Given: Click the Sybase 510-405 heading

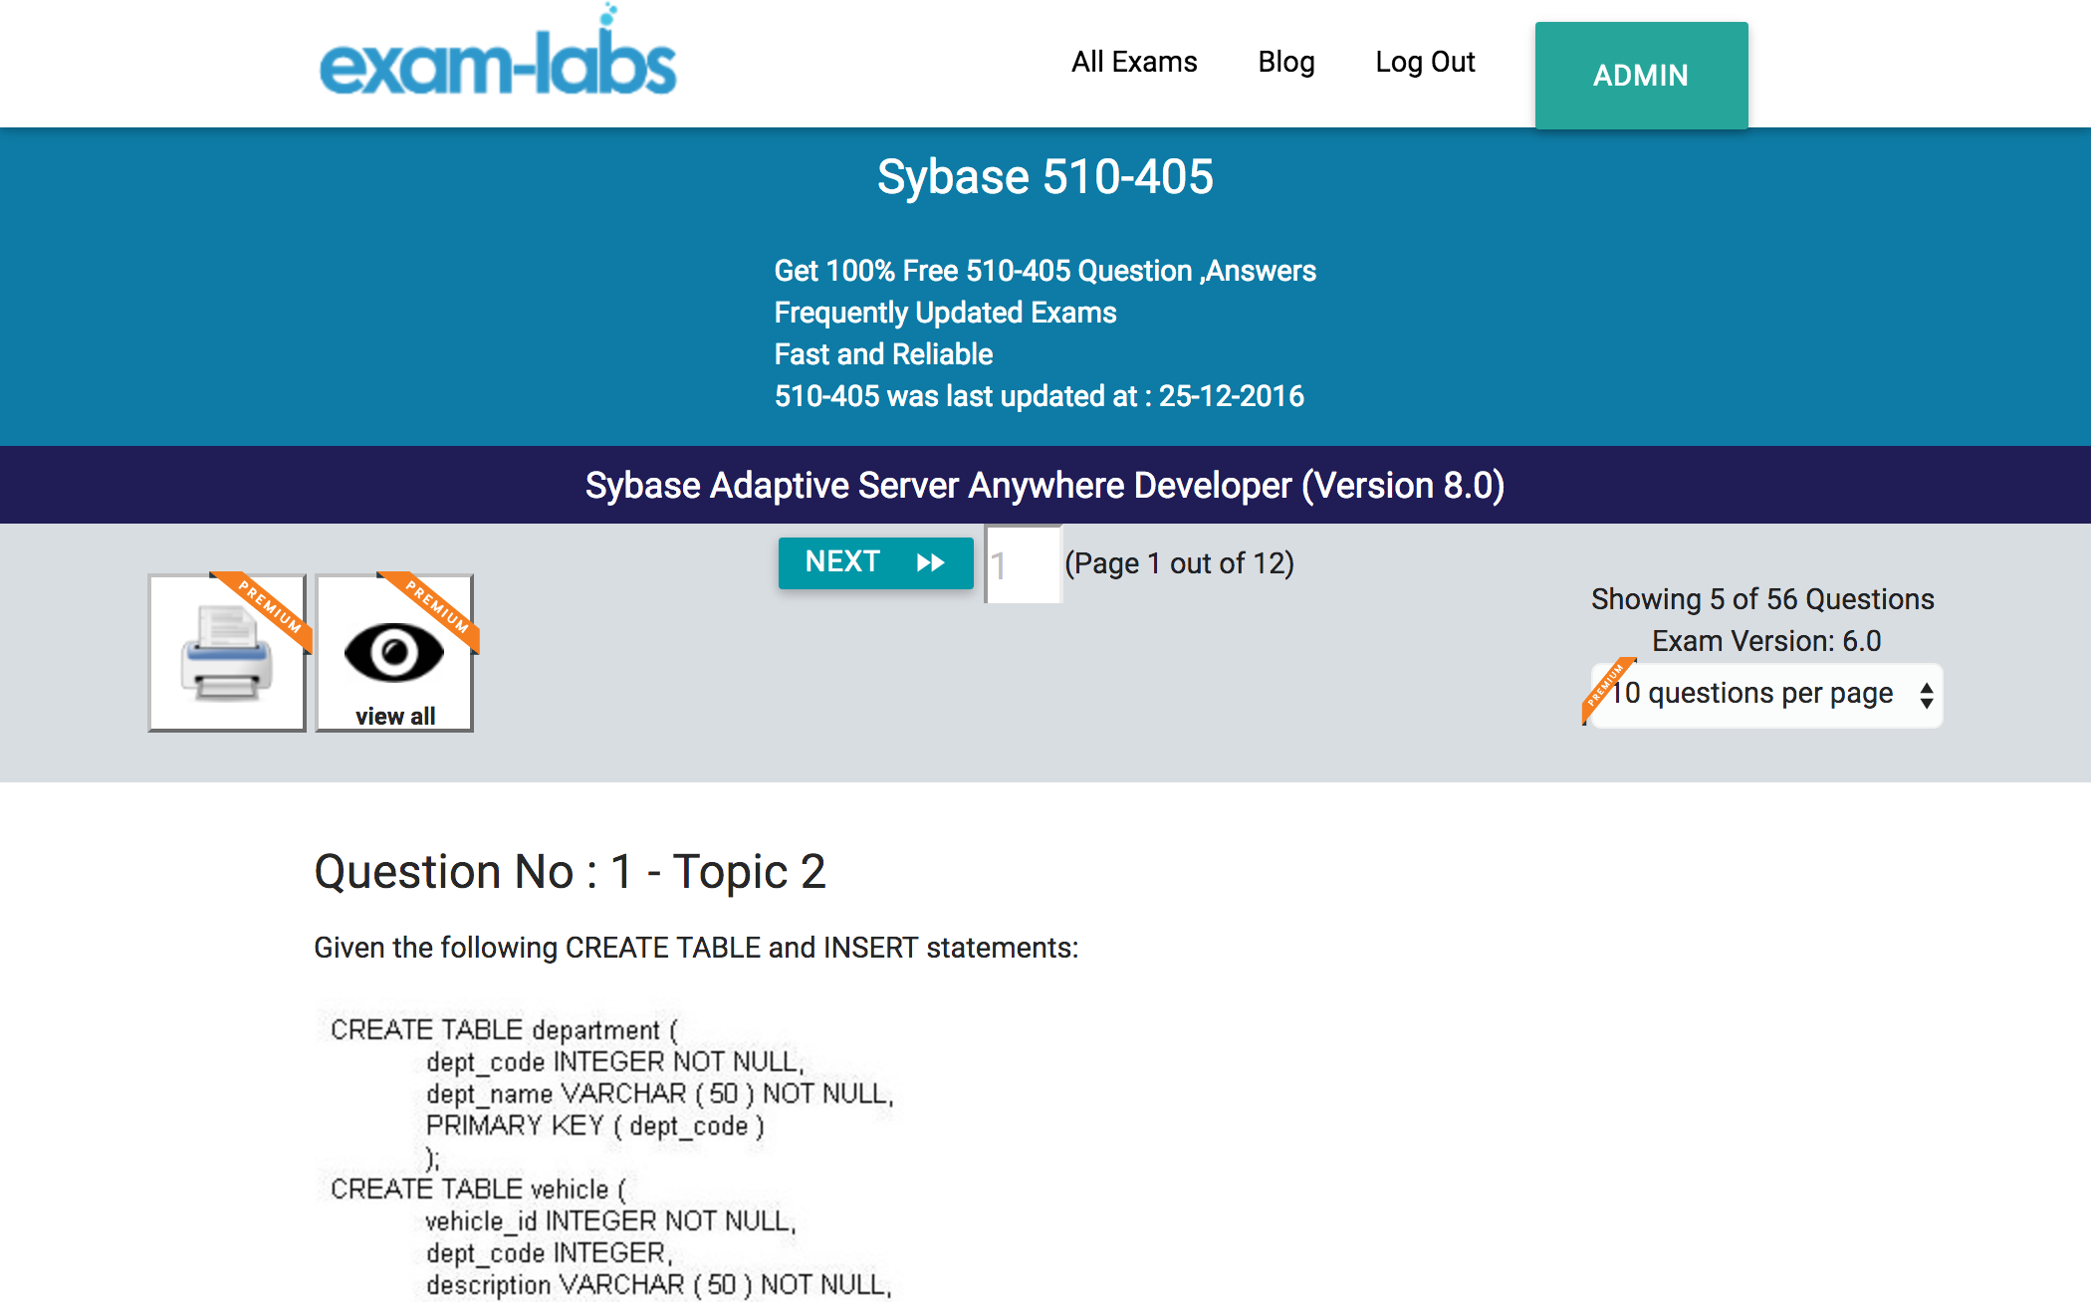Looking at the screenshot, I should [1045, 177].
